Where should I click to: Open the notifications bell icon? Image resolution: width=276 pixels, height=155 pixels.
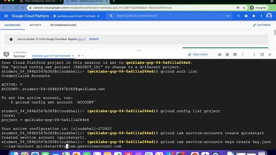coord(254,16)
